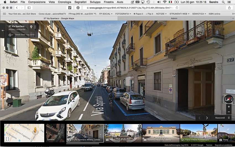Open the Sviluppo menu

point(95,2)
